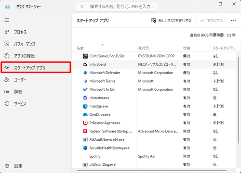Select the uiWatchDog.exe row name
Screen dimensions: 241x173
click(x=102, y=164)
